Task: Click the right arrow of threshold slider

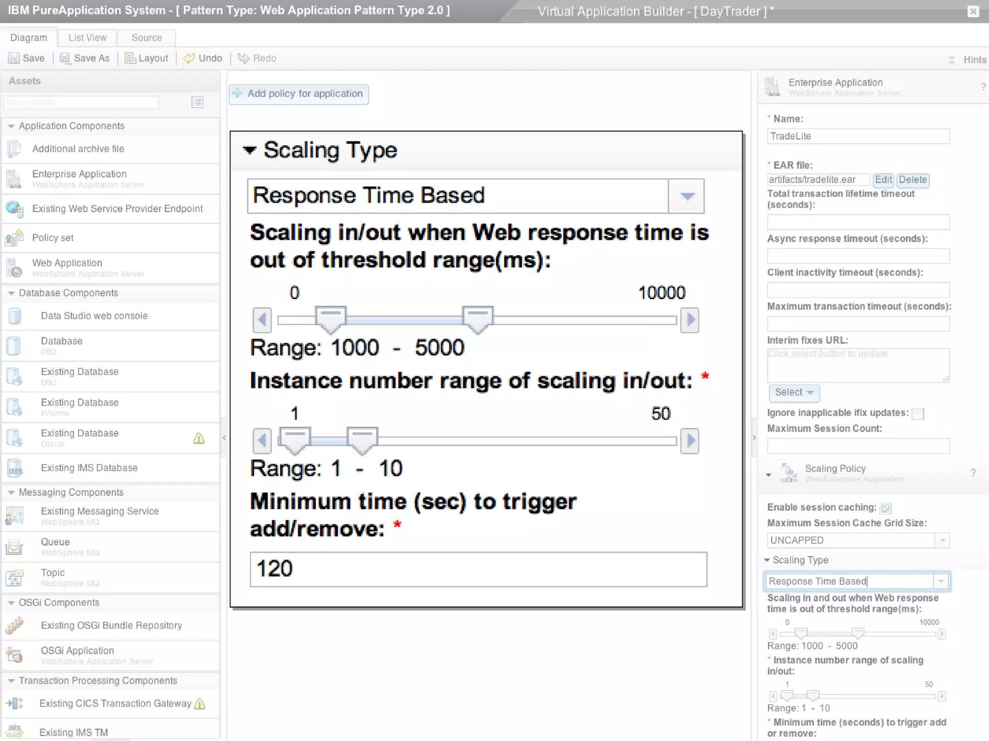Action: click(x=690, y=319)
